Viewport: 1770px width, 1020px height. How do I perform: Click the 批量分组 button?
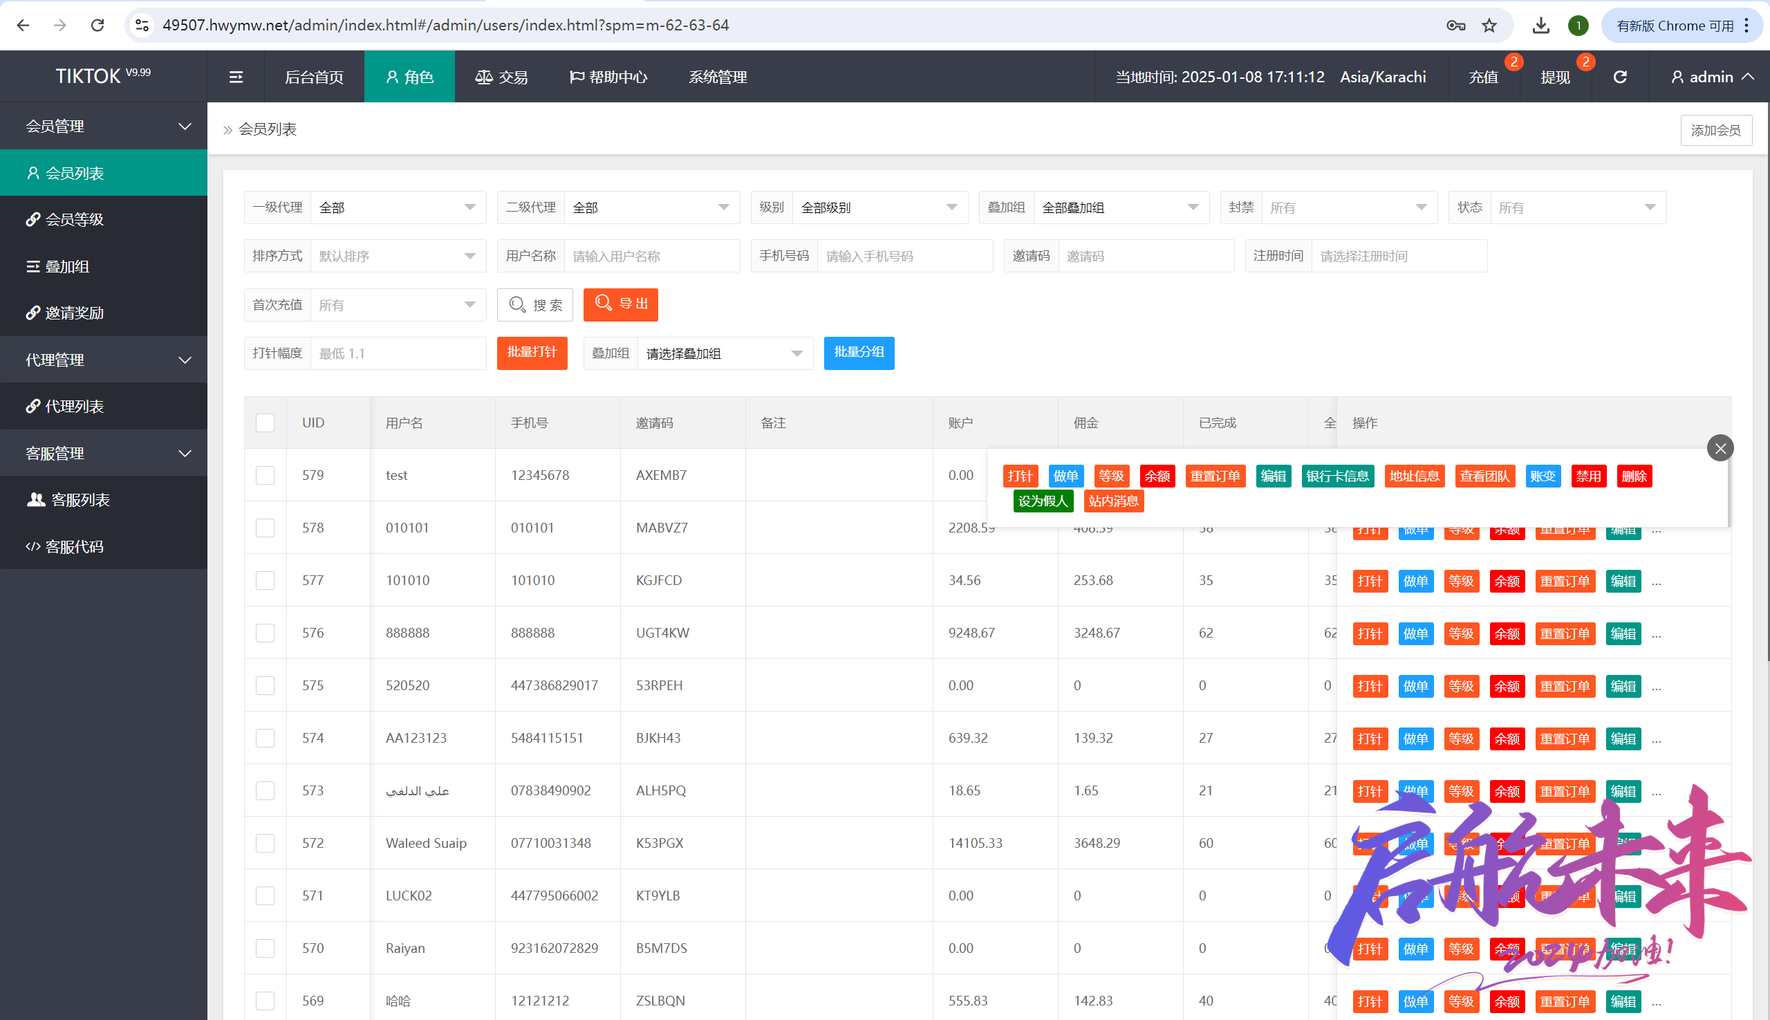(x=859, y=353)
